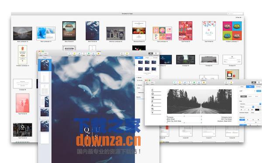Viewport: 262px width, 163px height.
Task: Click Shape icon in fish document toolbar
Action: click(x=89, y=53)
